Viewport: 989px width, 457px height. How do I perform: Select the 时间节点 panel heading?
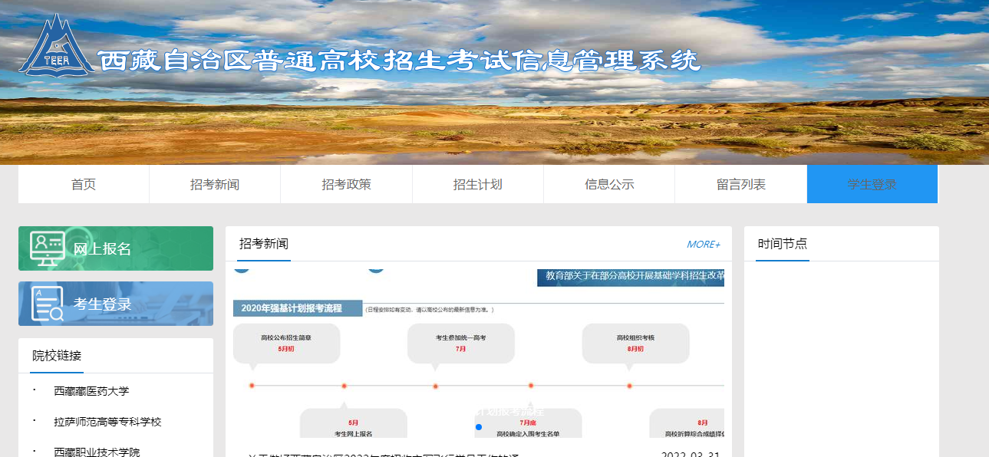782,244
